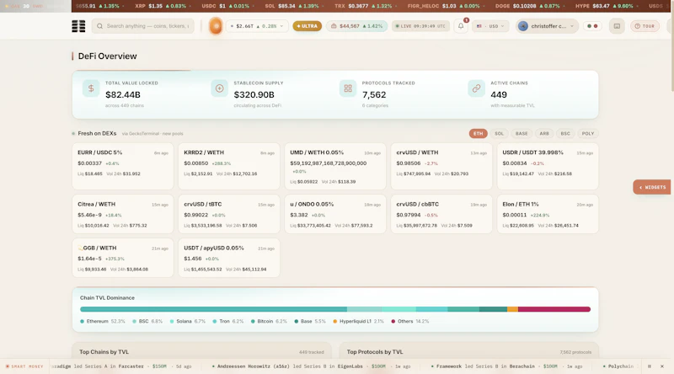The height and width of the screenshot is (374, 674).
Task: Open the u / ONDO 0.05% pool card
Action: [x=335, y=214]
